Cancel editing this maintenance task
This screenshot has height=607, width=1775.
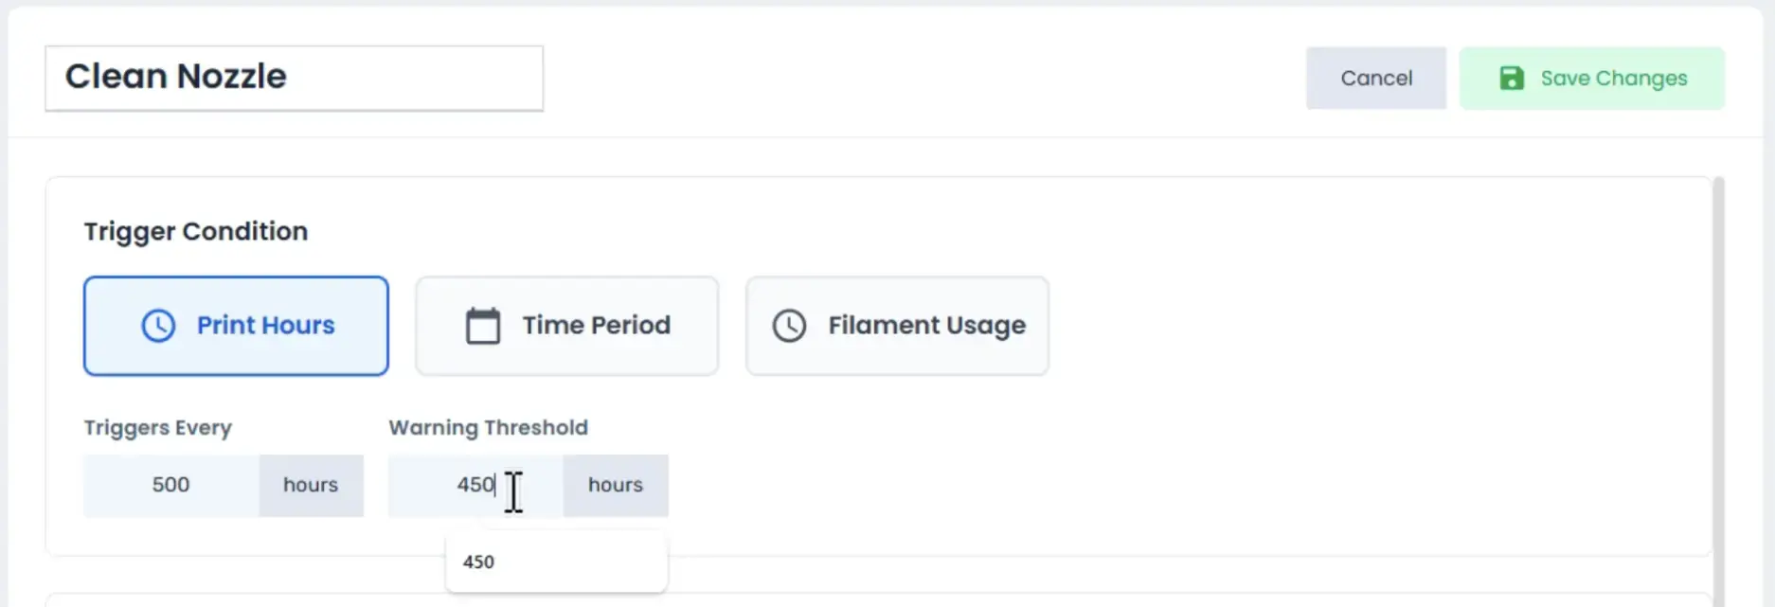coord(1376,78)
